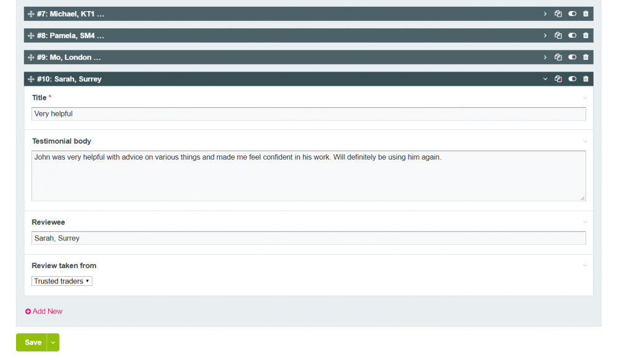Viewport: 617px width, 363px height.
Task: Collapse the #10 Sarah, Surrey item
Action: click(x=545, y=79)
